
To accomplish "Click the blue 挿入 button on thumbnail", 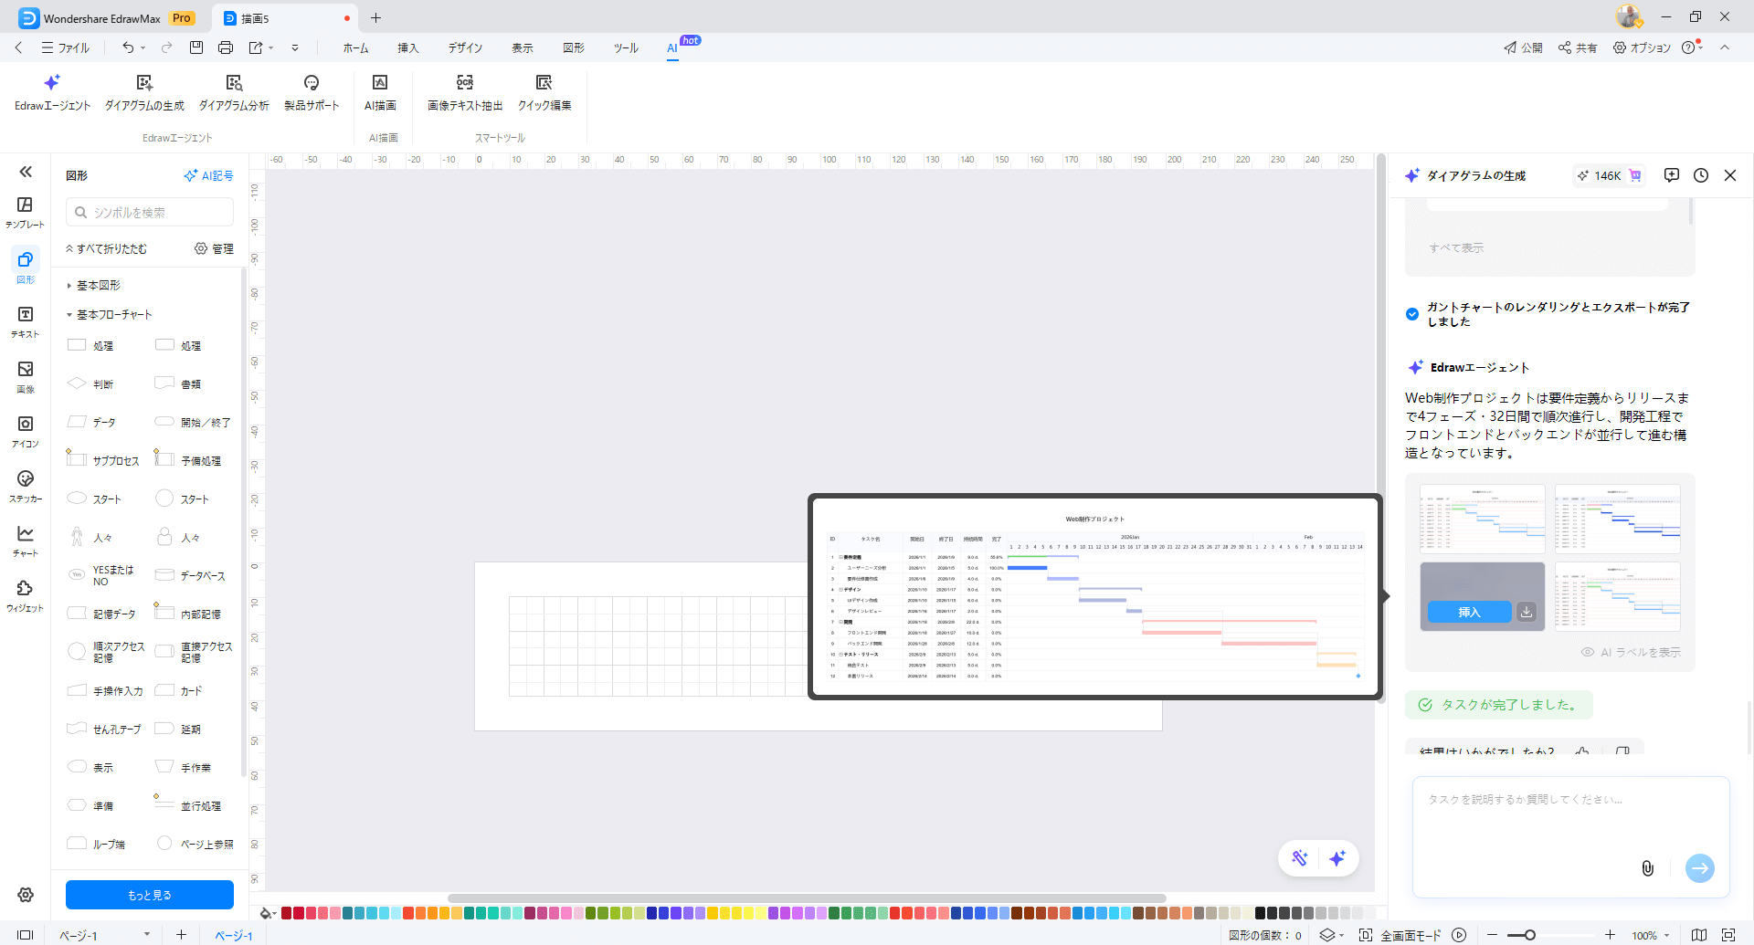I will (1469, 612).
